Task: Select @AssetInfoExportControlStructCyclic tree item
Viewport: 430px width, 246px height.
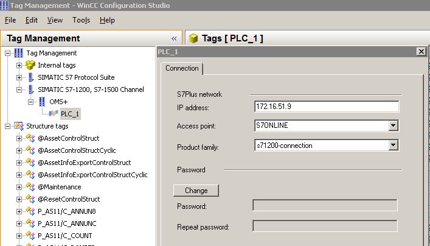Action: [x=92, y=175]
